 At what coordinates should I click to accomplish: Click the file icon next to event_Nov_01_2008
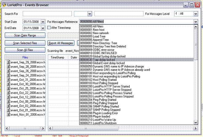coord(8,115)
